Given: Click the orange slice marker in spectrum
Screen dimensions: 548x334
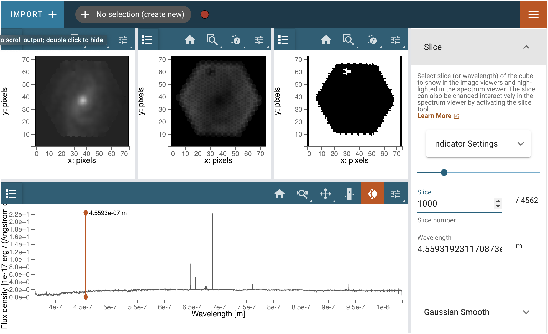Looking at the screenshot, I should [86, 255].
